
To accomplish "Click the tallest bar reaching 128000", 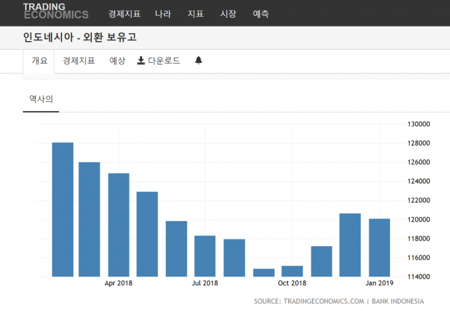I will click(x=63, y=209).
